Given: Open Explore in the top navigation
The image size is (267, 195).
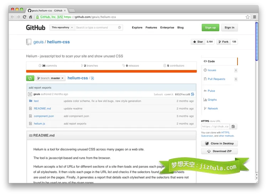Looking at the screenshot, I should click(x=137, y=27).
